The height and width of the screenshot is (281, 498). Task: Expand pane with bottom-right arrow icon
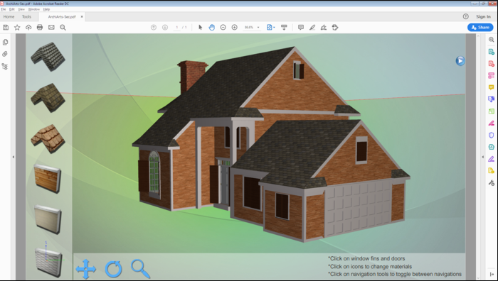pyautogui.click(x=492, y=275)
